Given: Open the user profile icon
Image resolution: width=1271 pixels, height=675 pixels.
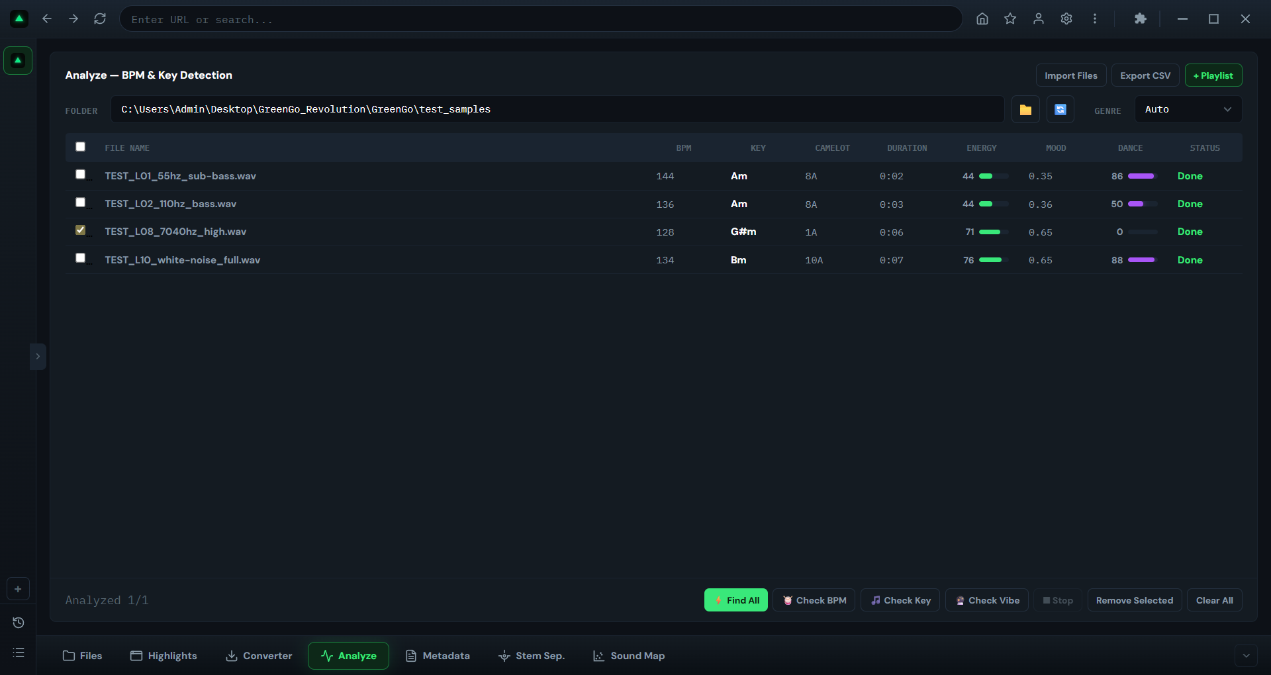Looking at the screenshot, I should click(1039, 19).
